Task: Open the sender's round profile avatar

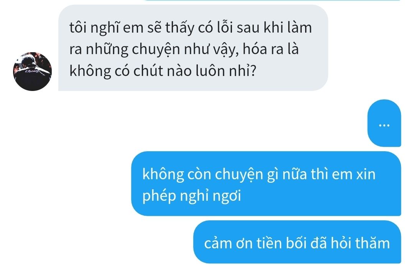Action: 32,71
